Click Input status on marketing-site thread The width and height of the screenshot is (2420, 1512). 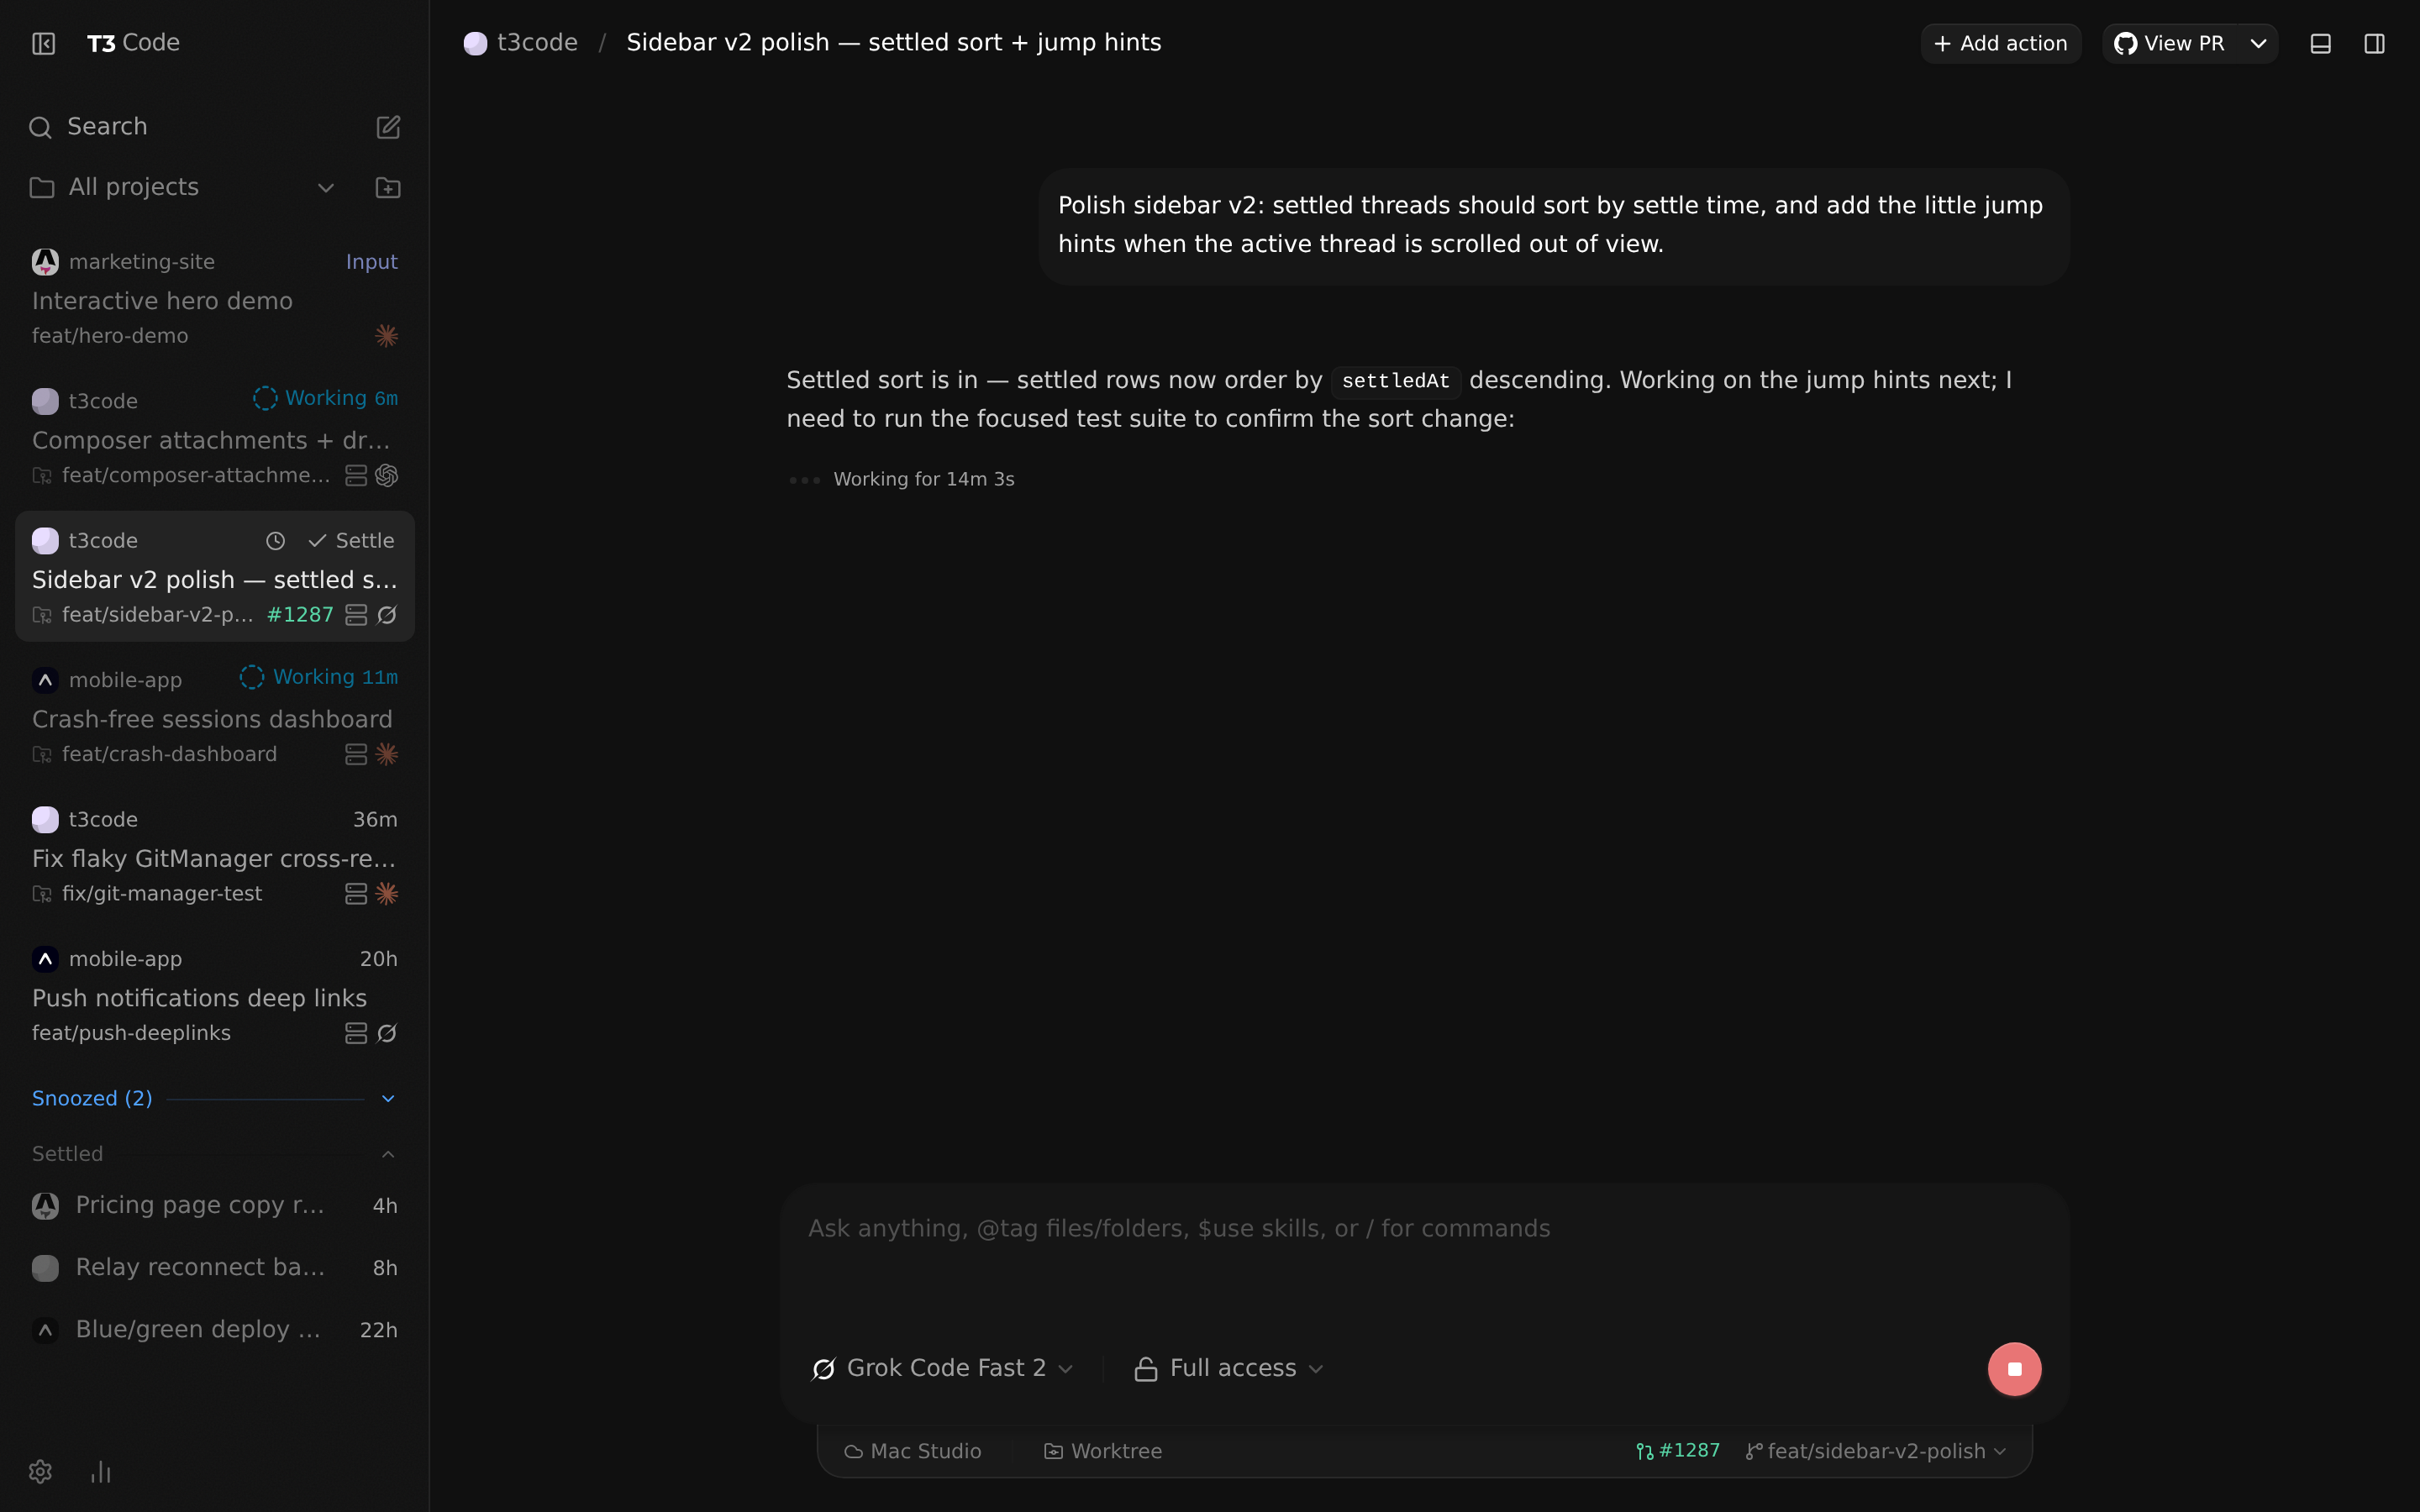371,262
